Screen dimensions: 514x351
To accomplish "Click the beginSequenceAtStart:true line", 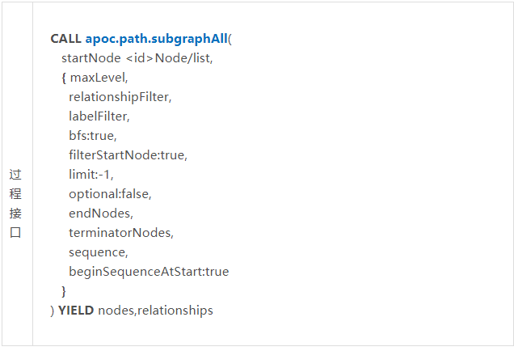I will click(149, 272).
